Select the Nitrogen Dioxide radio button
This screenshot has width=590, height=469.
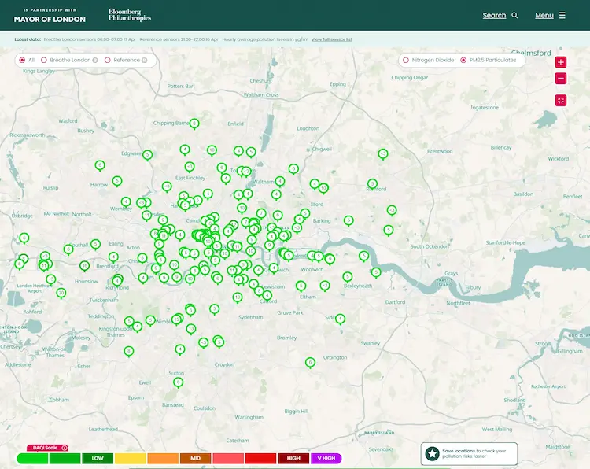(x=406, y=60)
